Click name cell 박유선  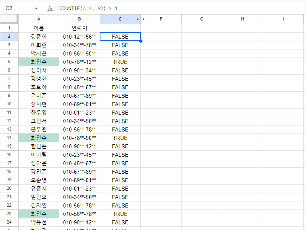click(39, 222)
